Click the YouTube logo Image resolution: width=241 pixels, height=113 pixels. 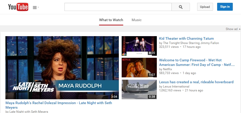click(x=18, y=7)
